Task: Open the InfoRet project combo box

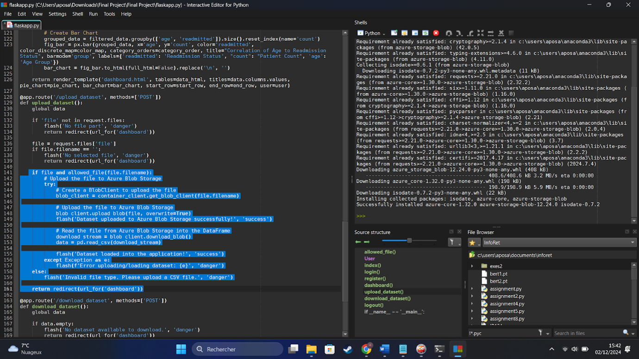Action: click(559, 242)
